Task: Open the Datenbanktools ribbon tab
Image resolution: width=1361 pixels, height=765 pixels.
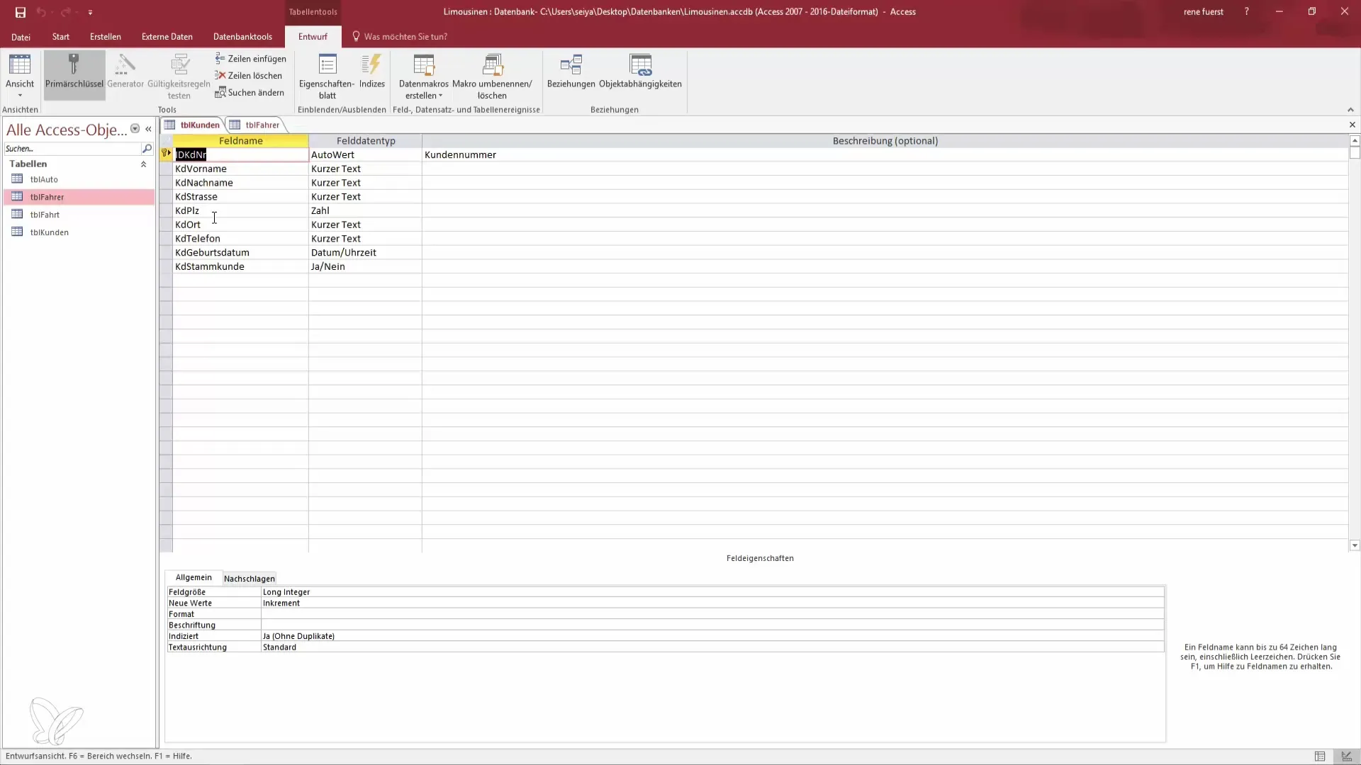Action: pyautogui.click(x=242, y=37)
